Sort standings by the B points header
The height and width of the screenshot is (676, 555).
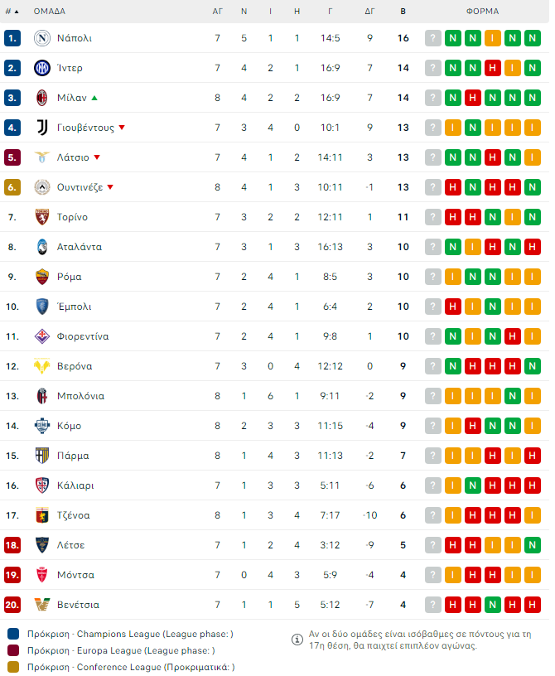click(x=403, y=12)
